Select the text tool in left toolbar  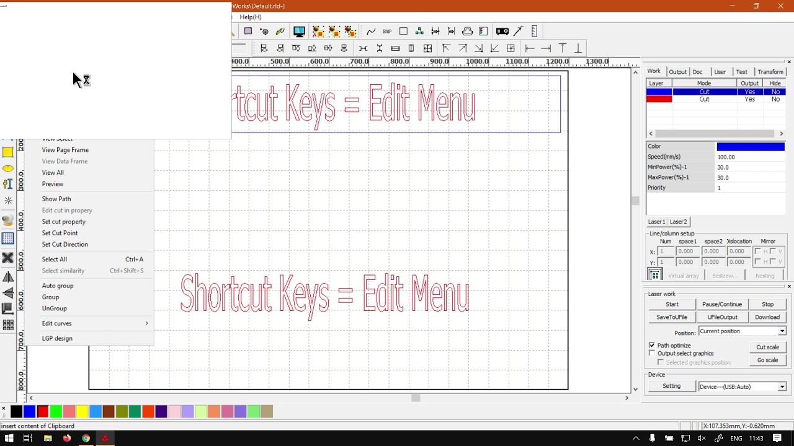(x=8, y=184)
